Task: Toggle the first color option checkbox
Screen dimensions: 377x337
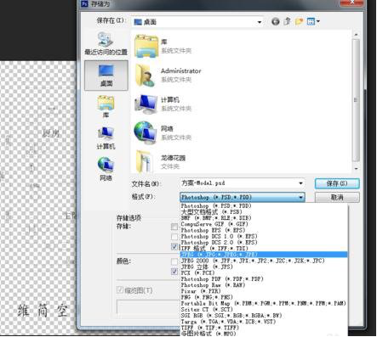Action: [174, 261]
